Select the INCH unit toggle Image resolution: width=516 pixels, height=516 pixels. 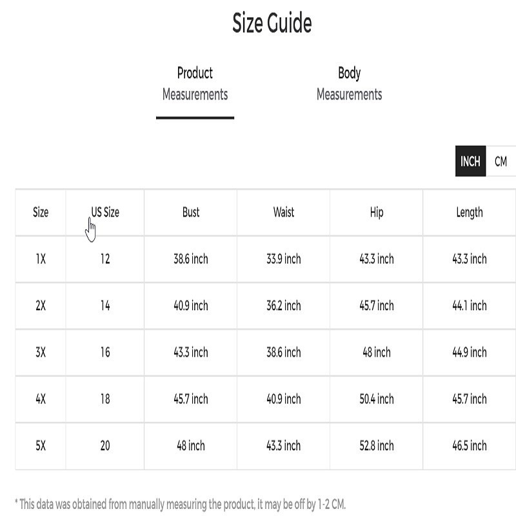point(470,161)
